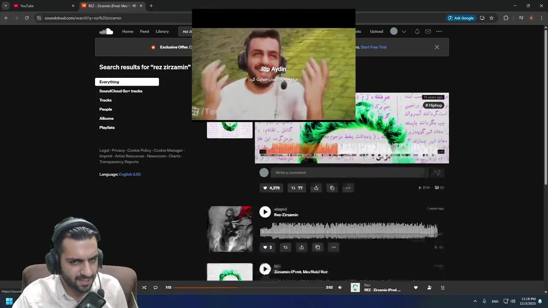The height and width of the screenshot is (308, 548).
Task: Filter results by Playlists
Action: (107, 127)
